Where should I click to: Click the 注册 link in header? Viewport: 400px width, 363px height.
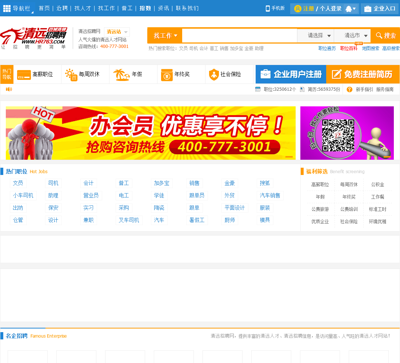coord(308,9)
